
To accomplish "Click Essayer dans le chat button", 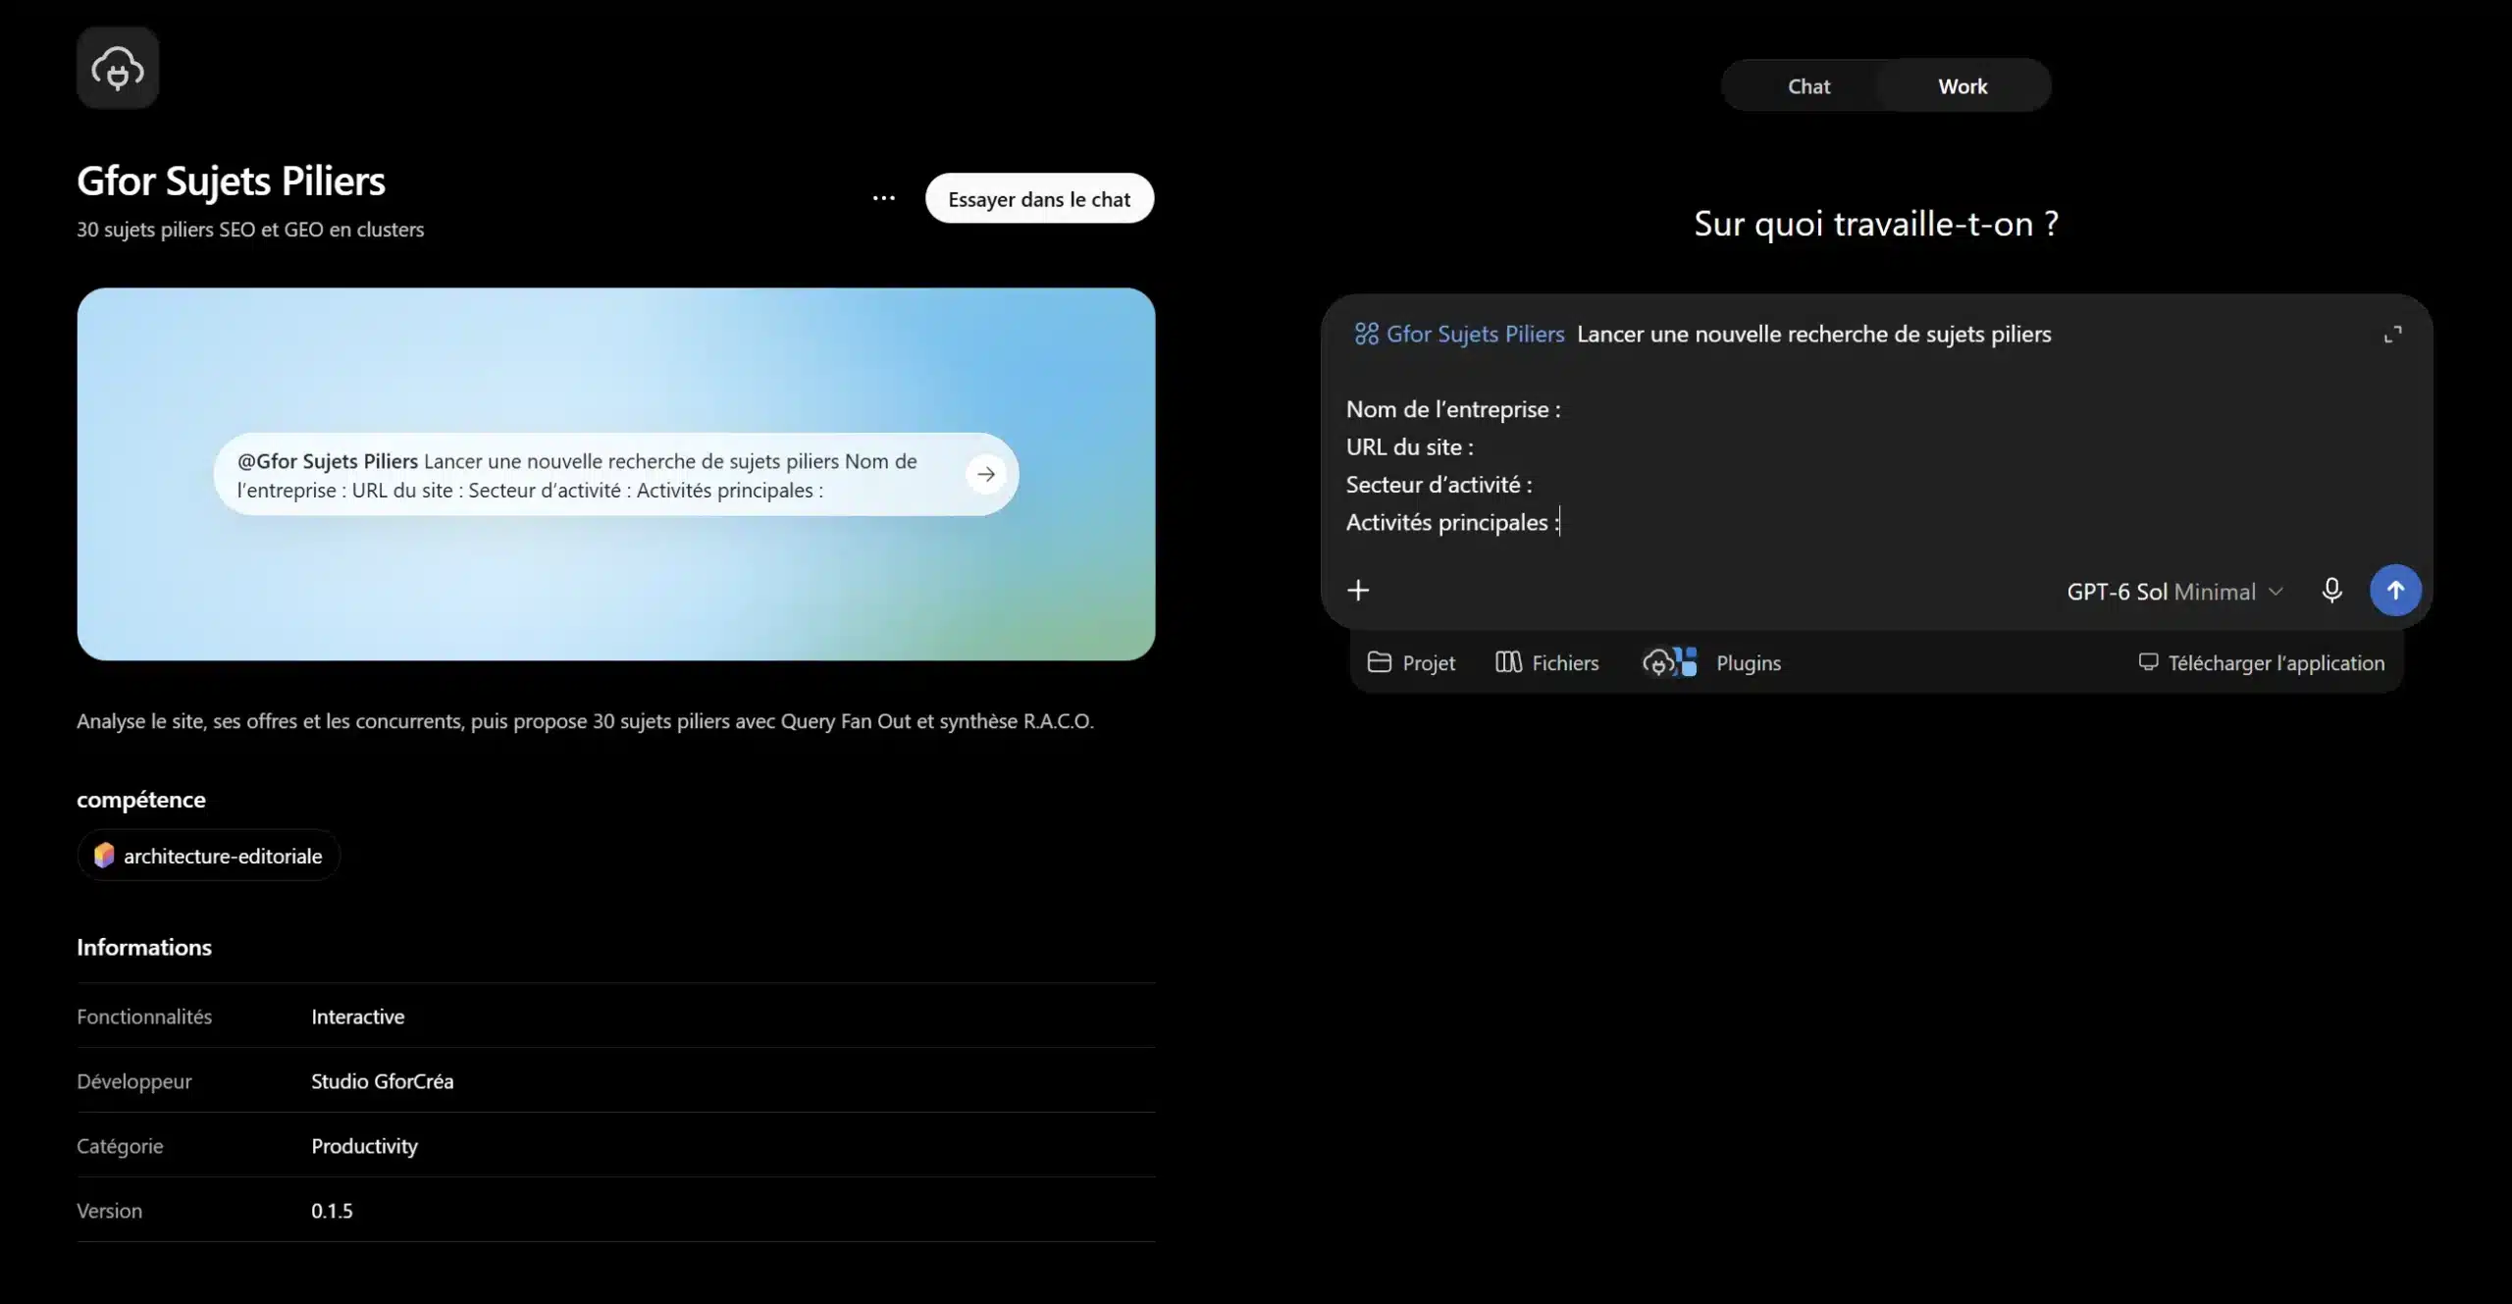I will pyautogui.click(x=1039, y=198).
